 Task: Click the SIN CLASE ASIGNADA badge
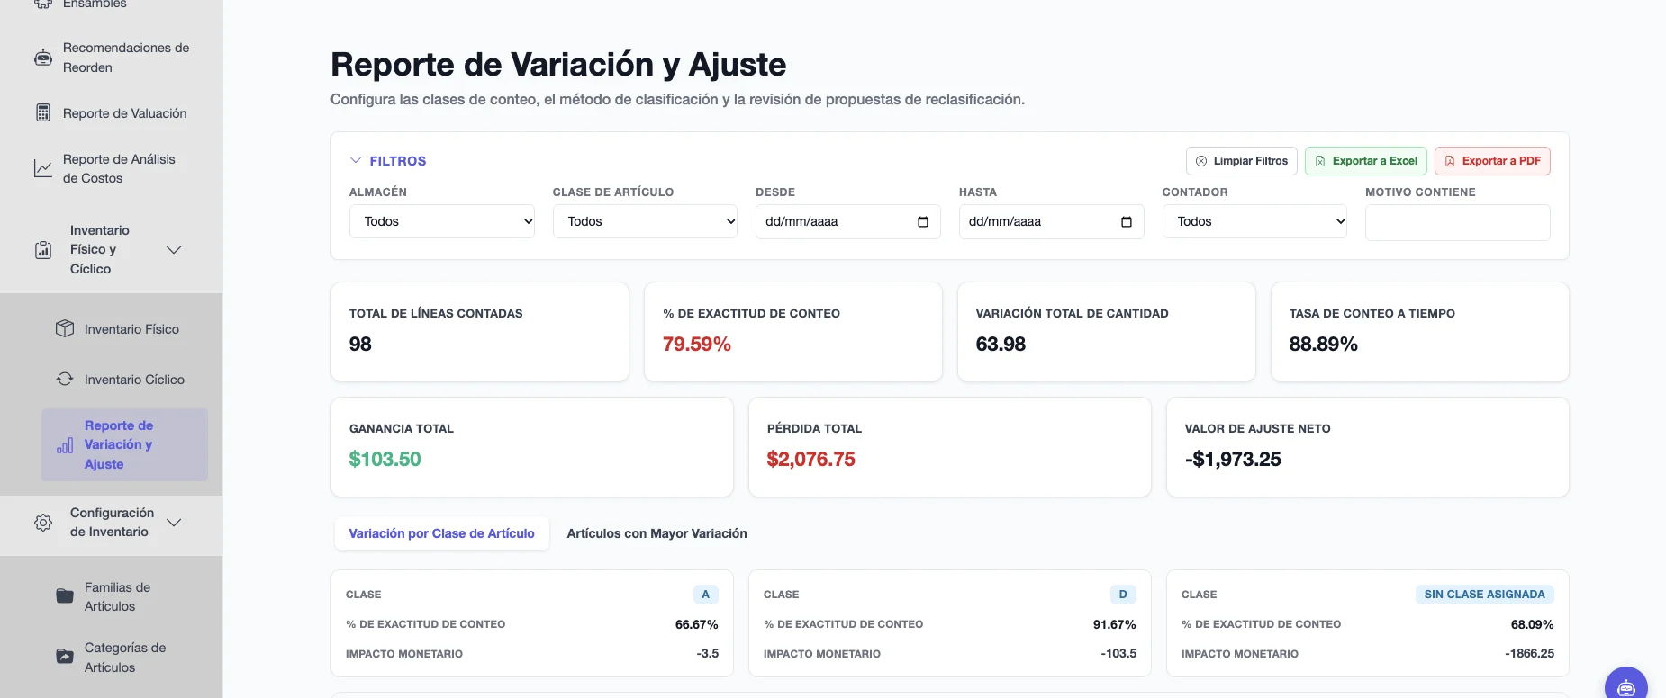point(1484,595)
